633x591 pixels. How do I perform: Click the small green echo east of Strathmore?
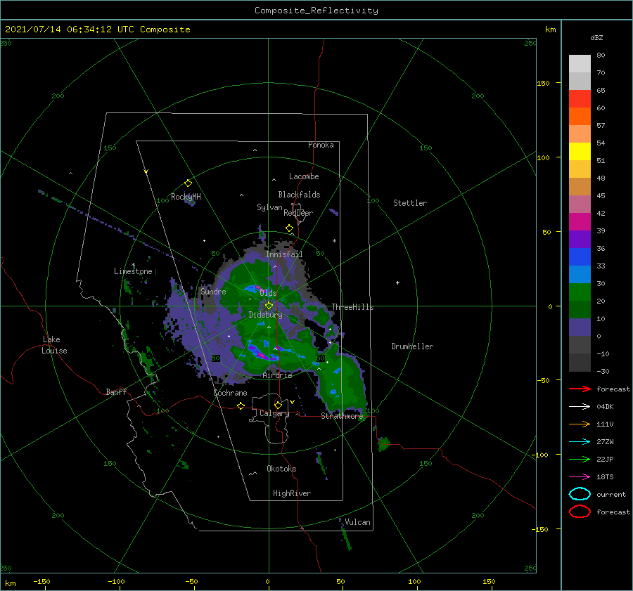383,443
